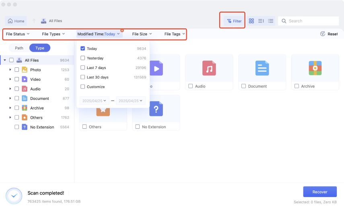Open the Video category card play icon
This screenshot has height=209, width=344.
click(x=157, y=68)
